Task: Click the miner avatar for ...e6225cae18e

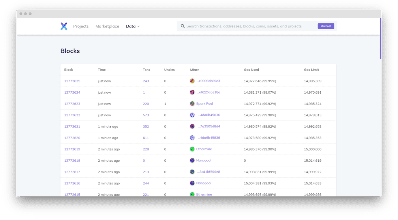Action: 192,92
